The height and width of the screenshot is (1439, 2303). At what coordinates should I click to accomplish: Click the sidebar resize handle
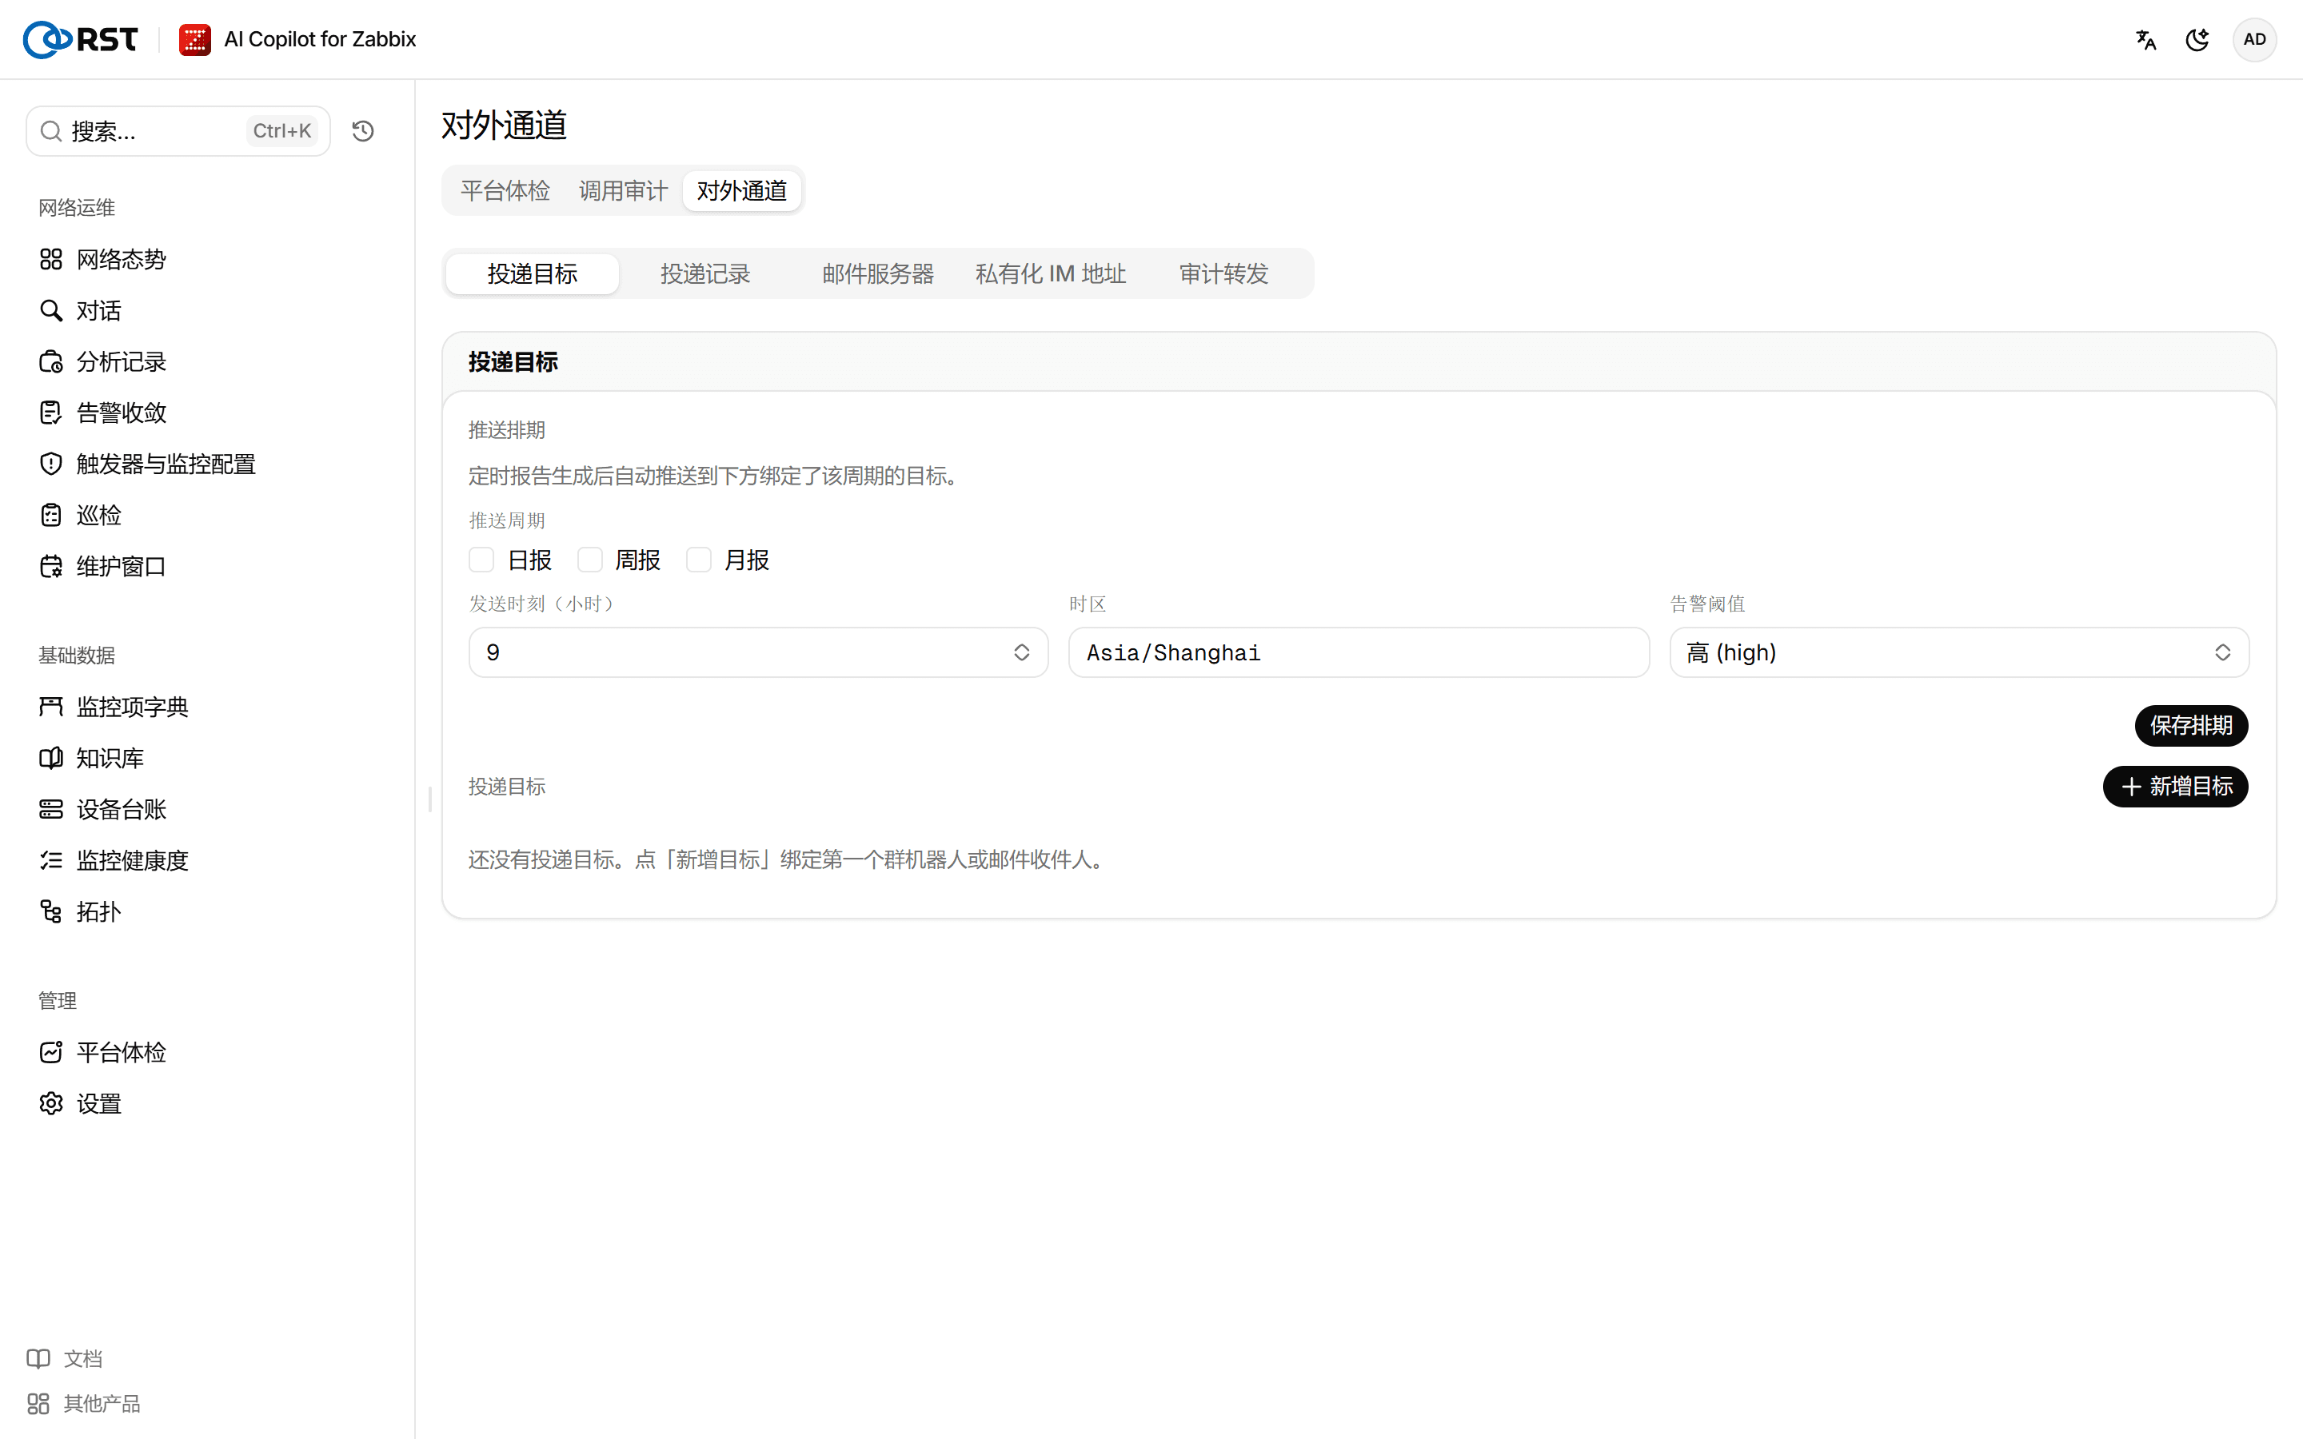[430, 799]
